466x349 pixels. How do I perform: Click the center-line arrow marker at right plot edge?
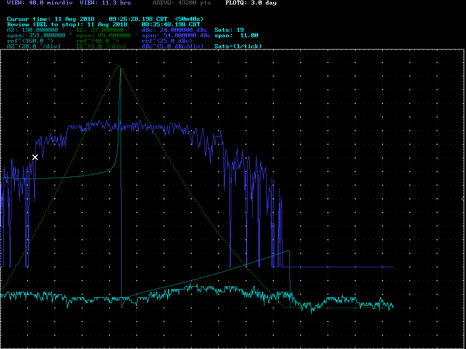pyautogui.click(x=462, y=199)
